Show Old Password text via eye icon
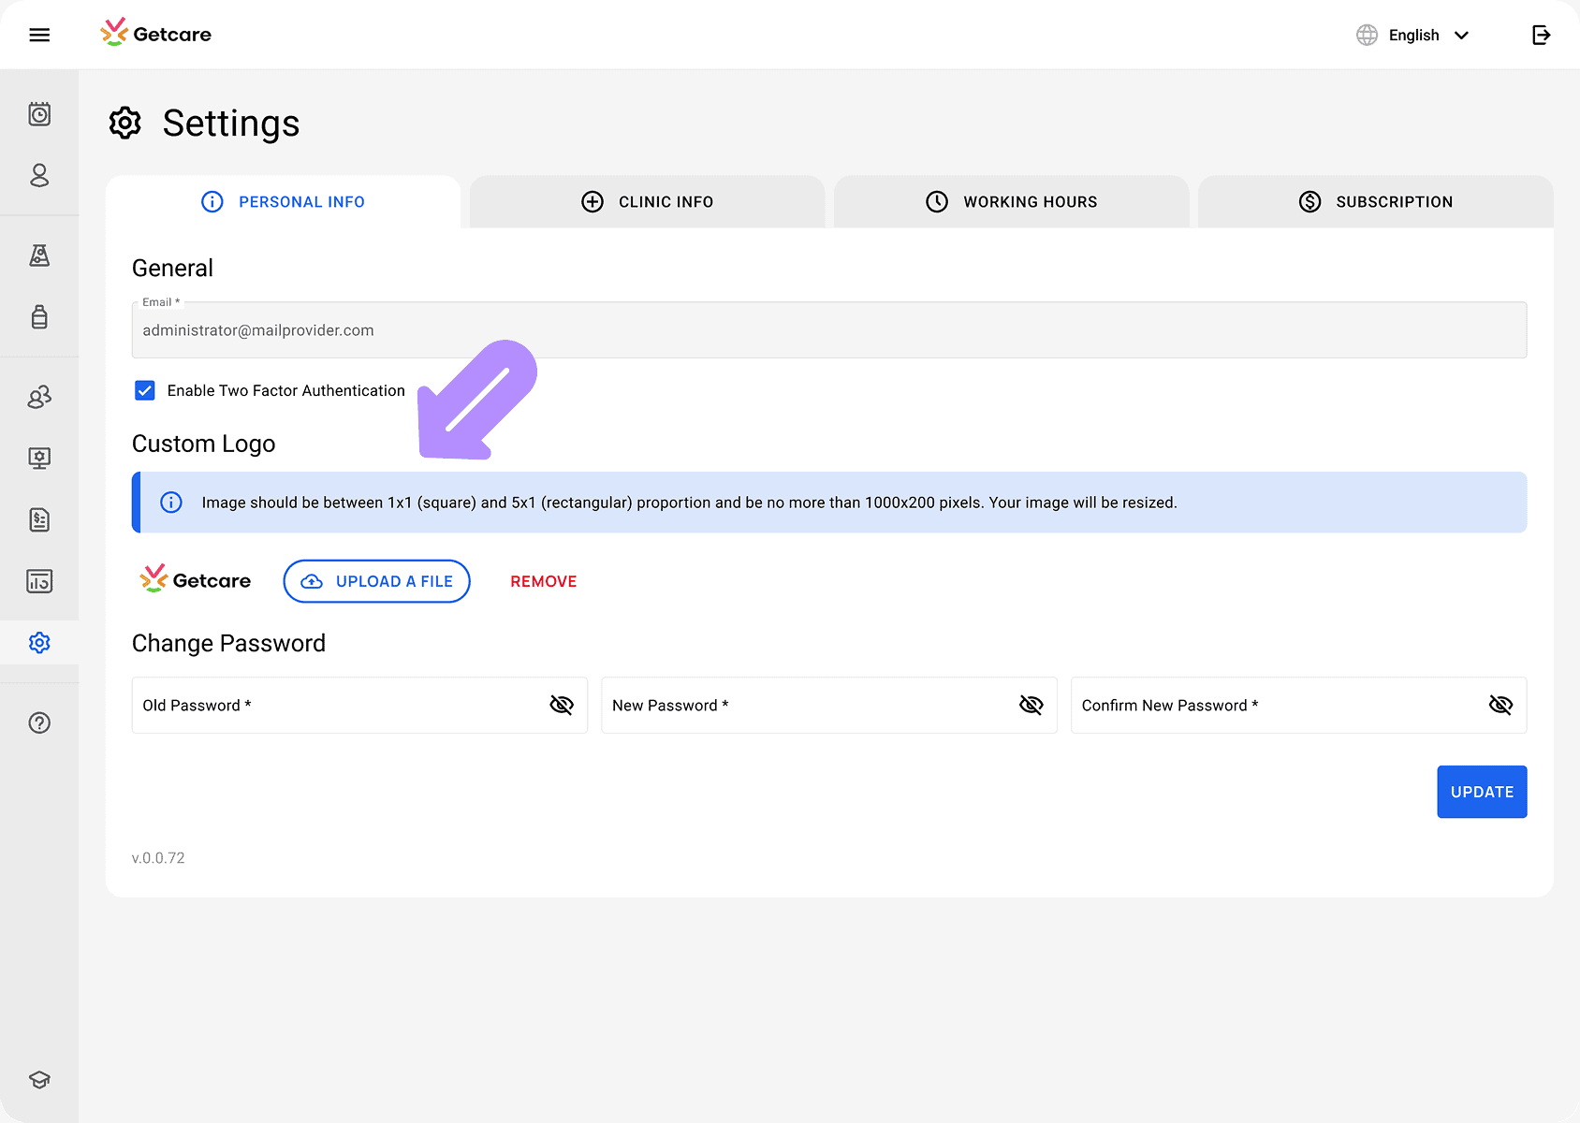The width and height of the screenshot is (1580, 1123). click(x=562, y=705)
